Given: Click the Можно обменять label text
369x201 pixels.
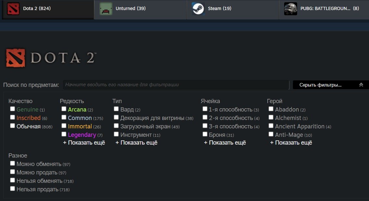Looking at the screenshot, I should (39, 164).
